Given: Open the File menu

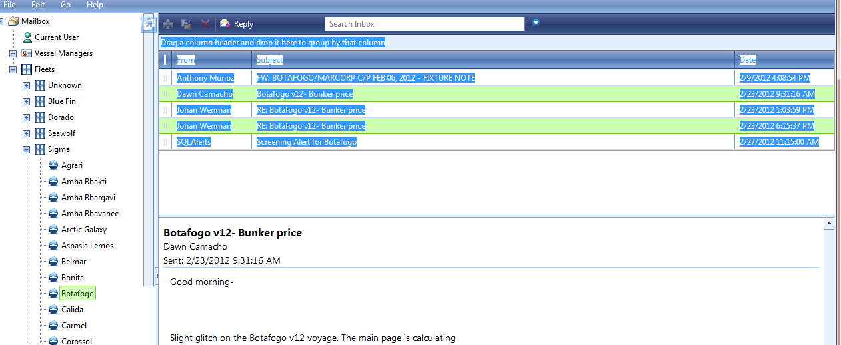Looking at the screenshot, I should coord(9,5).
